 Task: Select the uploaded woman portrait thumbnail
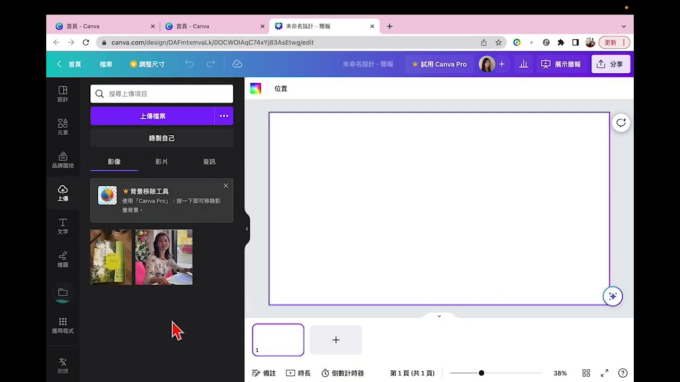click(164, 257)
